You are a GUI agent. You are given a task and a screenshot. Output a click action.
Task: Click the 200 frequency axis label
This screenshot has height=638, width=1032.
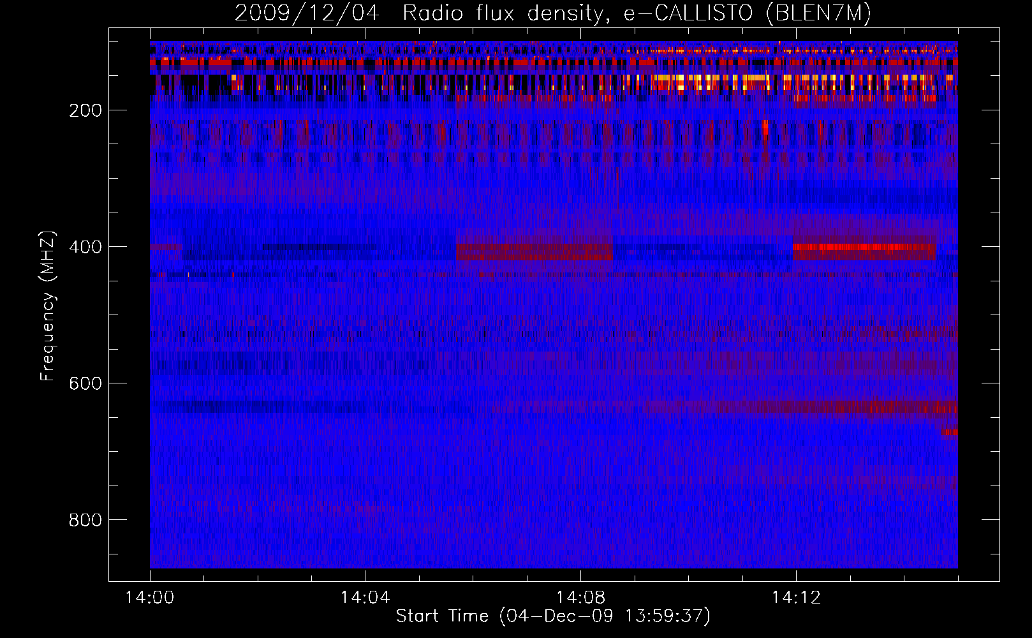86,110
